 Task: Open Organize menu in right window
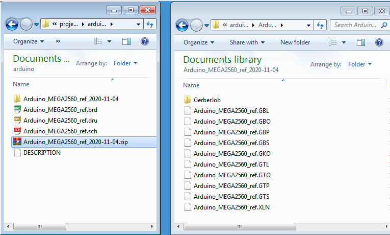tap(199, 42)
